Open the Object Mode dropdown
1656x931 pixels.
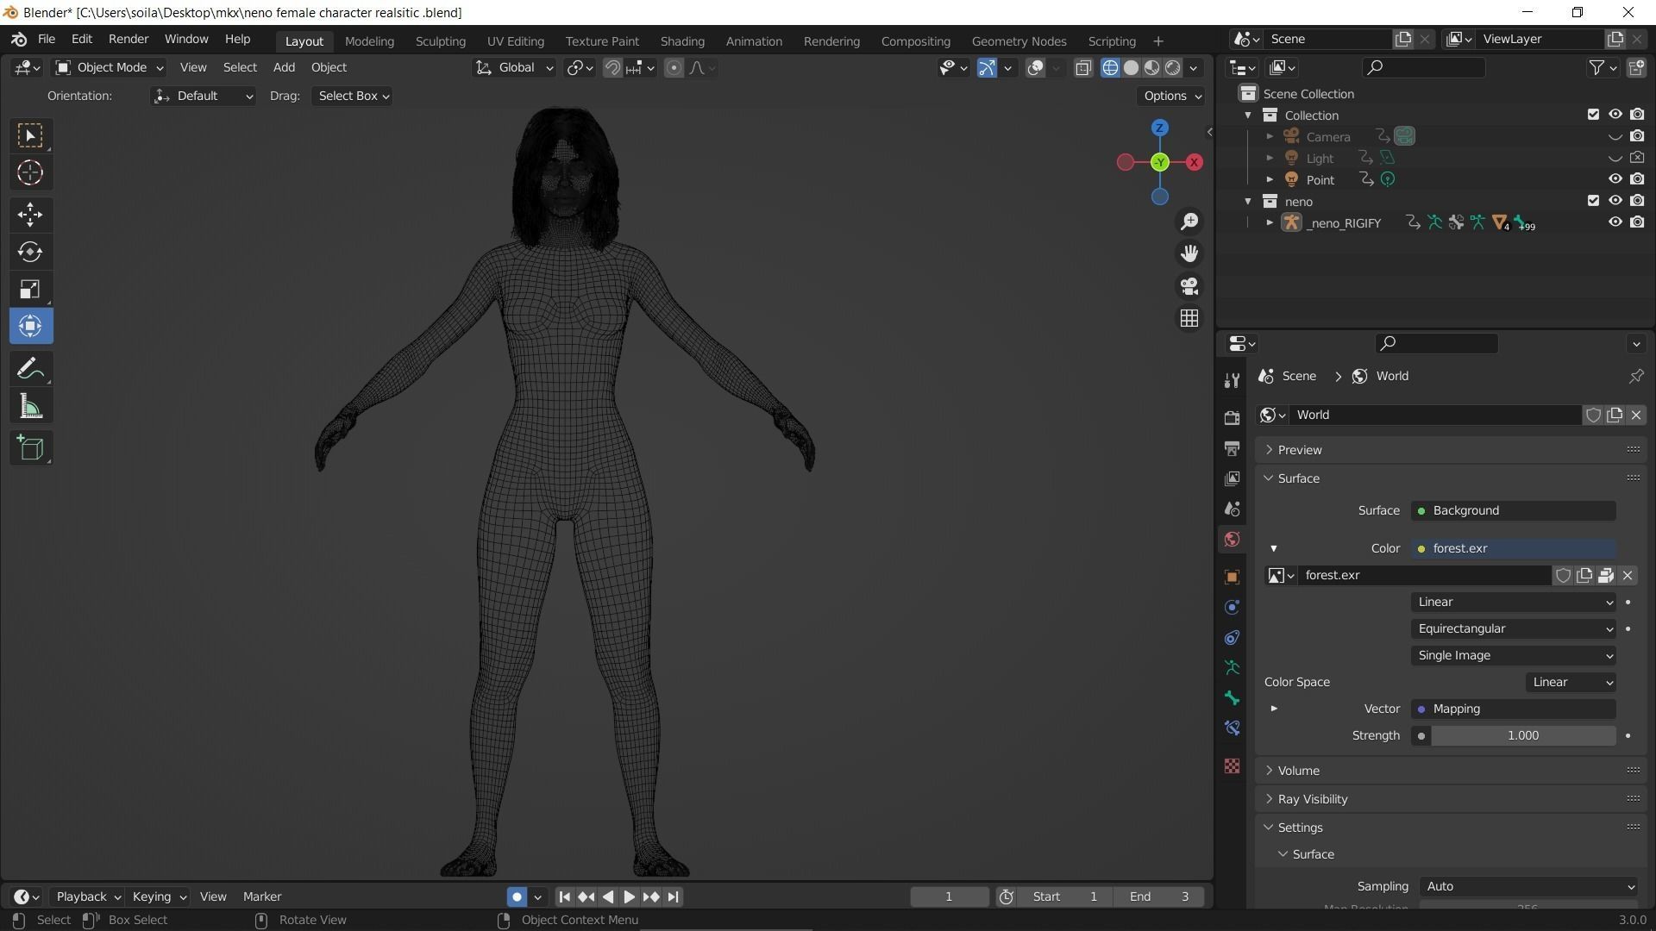110,67
